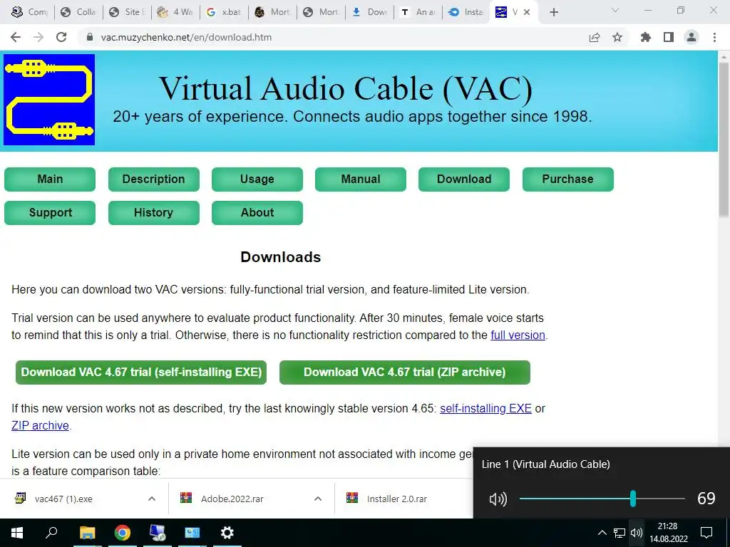Viewport: 730px width, 547px height.
Task: Switch to the '4 Wa' tab
Action: coord(175,12)
